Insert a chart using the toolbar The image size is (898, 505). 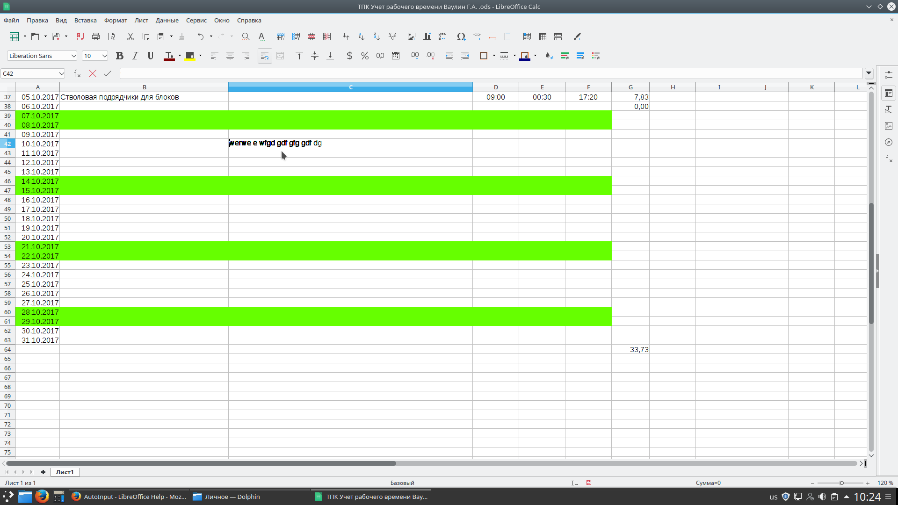coord(427,36)
